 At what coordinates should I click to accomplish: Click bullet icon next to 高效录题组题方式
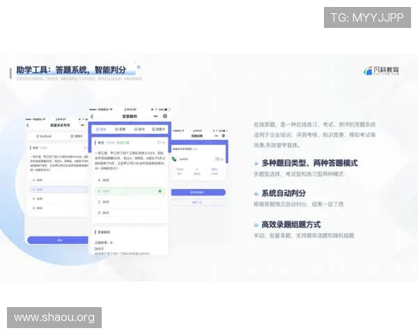click(x=256, y=225)
